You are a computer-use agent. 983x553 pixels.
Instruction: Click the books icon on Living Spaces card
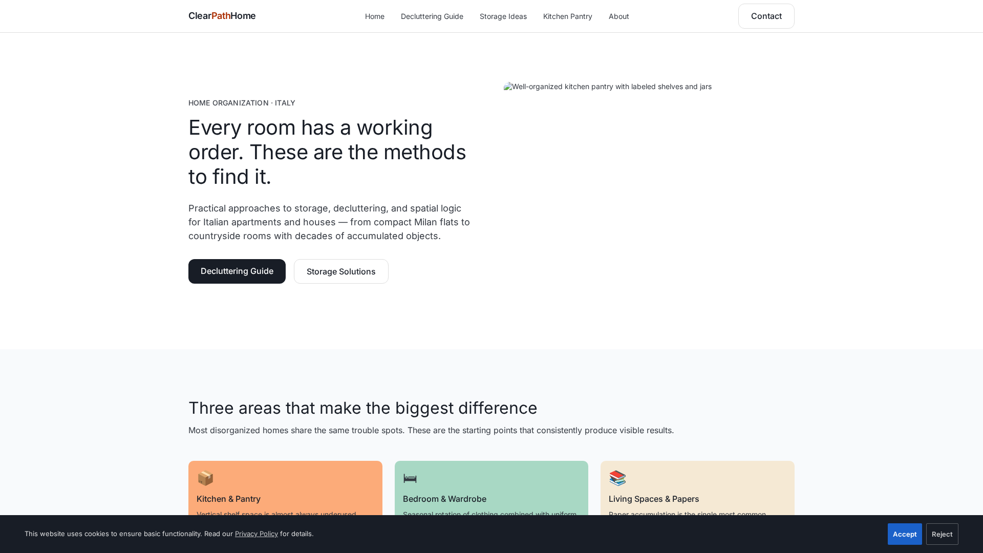click(x=617, y=478)
